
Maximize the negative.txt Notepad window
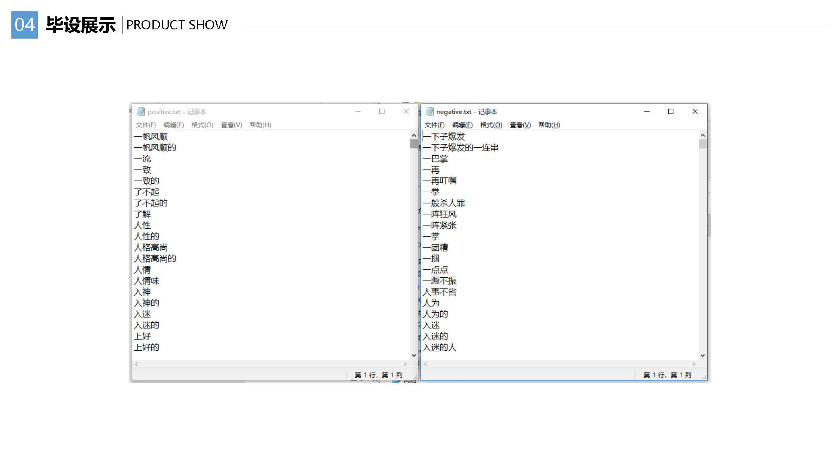671,111
